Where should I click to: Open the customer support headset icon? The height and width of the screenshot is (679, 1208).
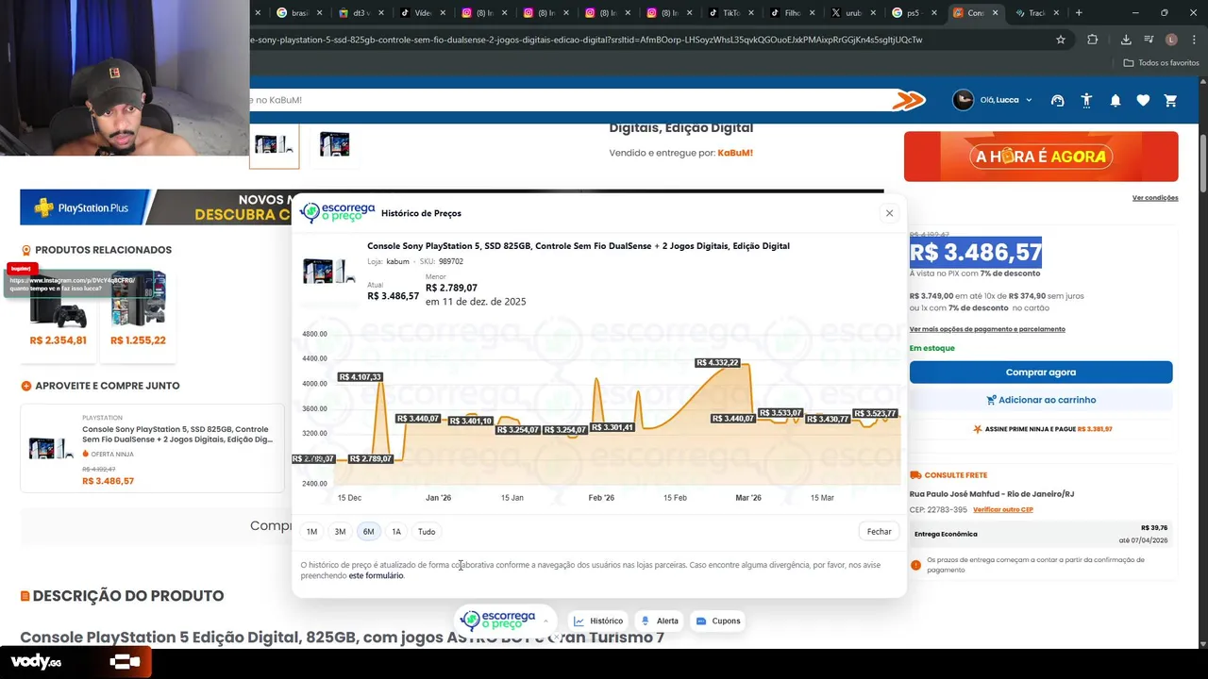click(x=1057, y=100)
